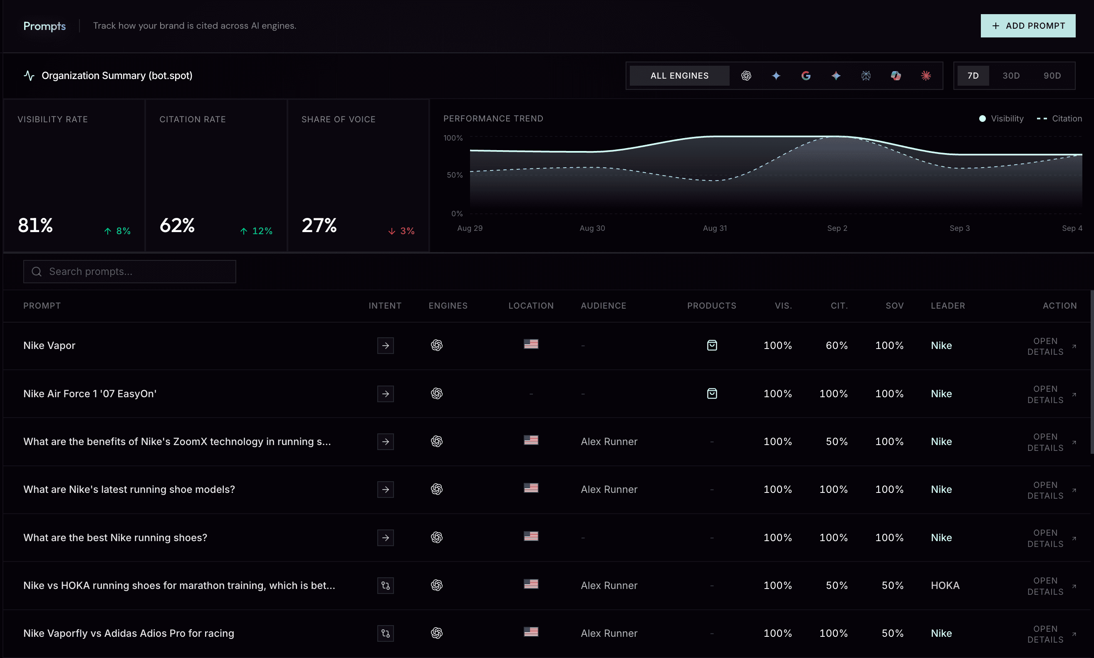Open details for Nike Vapor
The height and width of the screenshot is (658, 1094).
1052,346
